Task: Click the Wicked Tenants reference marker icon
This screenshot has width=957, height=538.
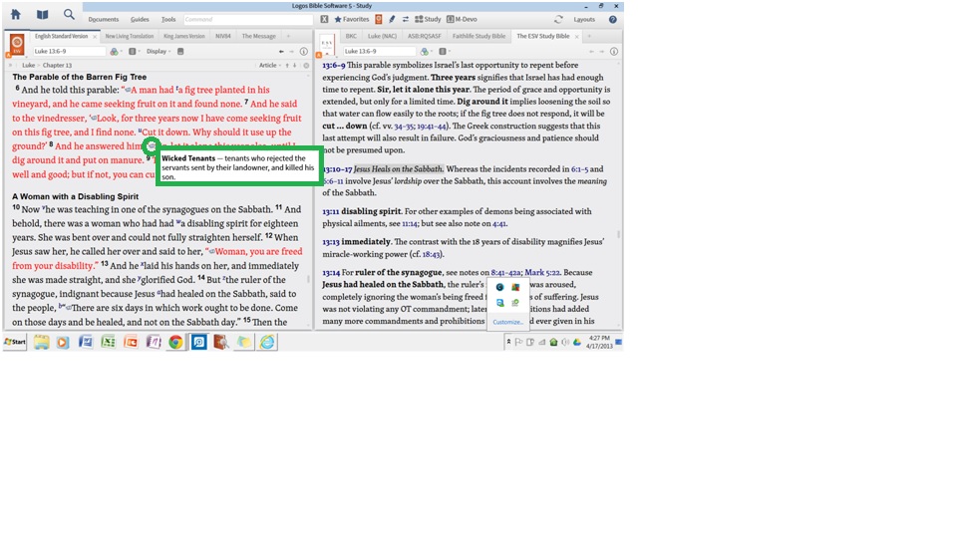Action: tap(152, 145)
